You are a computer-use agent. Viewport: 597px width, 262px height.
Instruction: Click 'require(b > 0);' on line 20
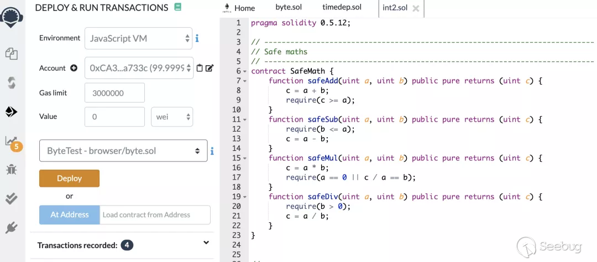[318, 206]
